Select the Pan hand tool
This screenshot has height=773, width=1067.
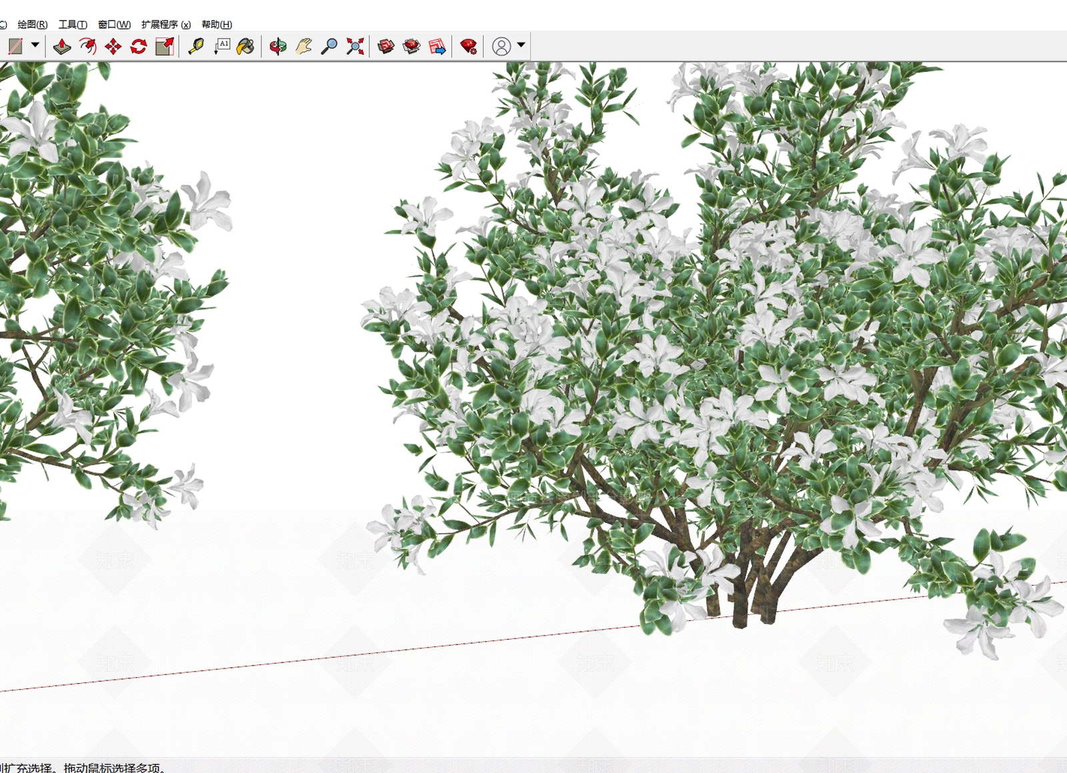point(303,46)
